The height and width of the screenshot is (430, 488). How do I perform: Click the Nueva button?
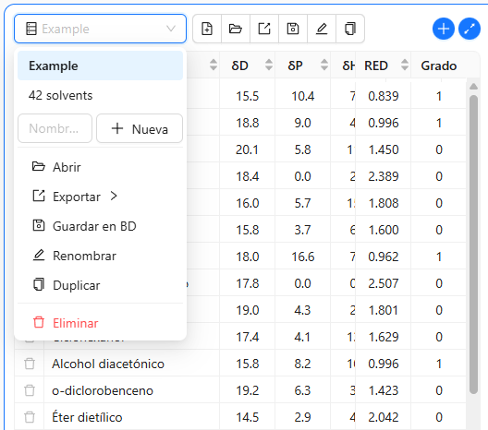[140, 128]
